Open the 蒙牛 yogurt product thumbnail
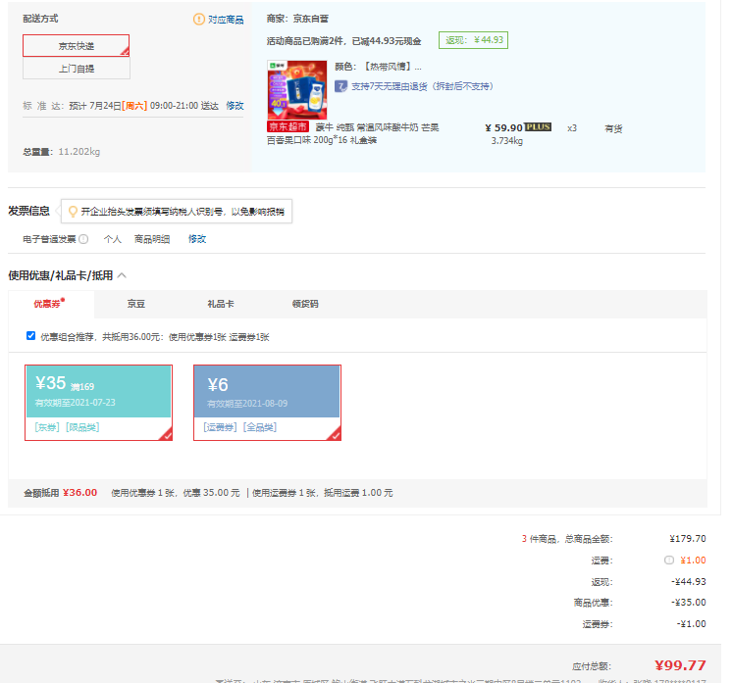This screenshot has width=732, height=683. (297, 90)
